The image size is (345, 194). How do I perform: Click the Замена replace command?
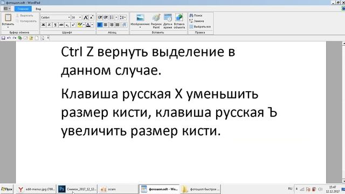[x=196, y=21]
